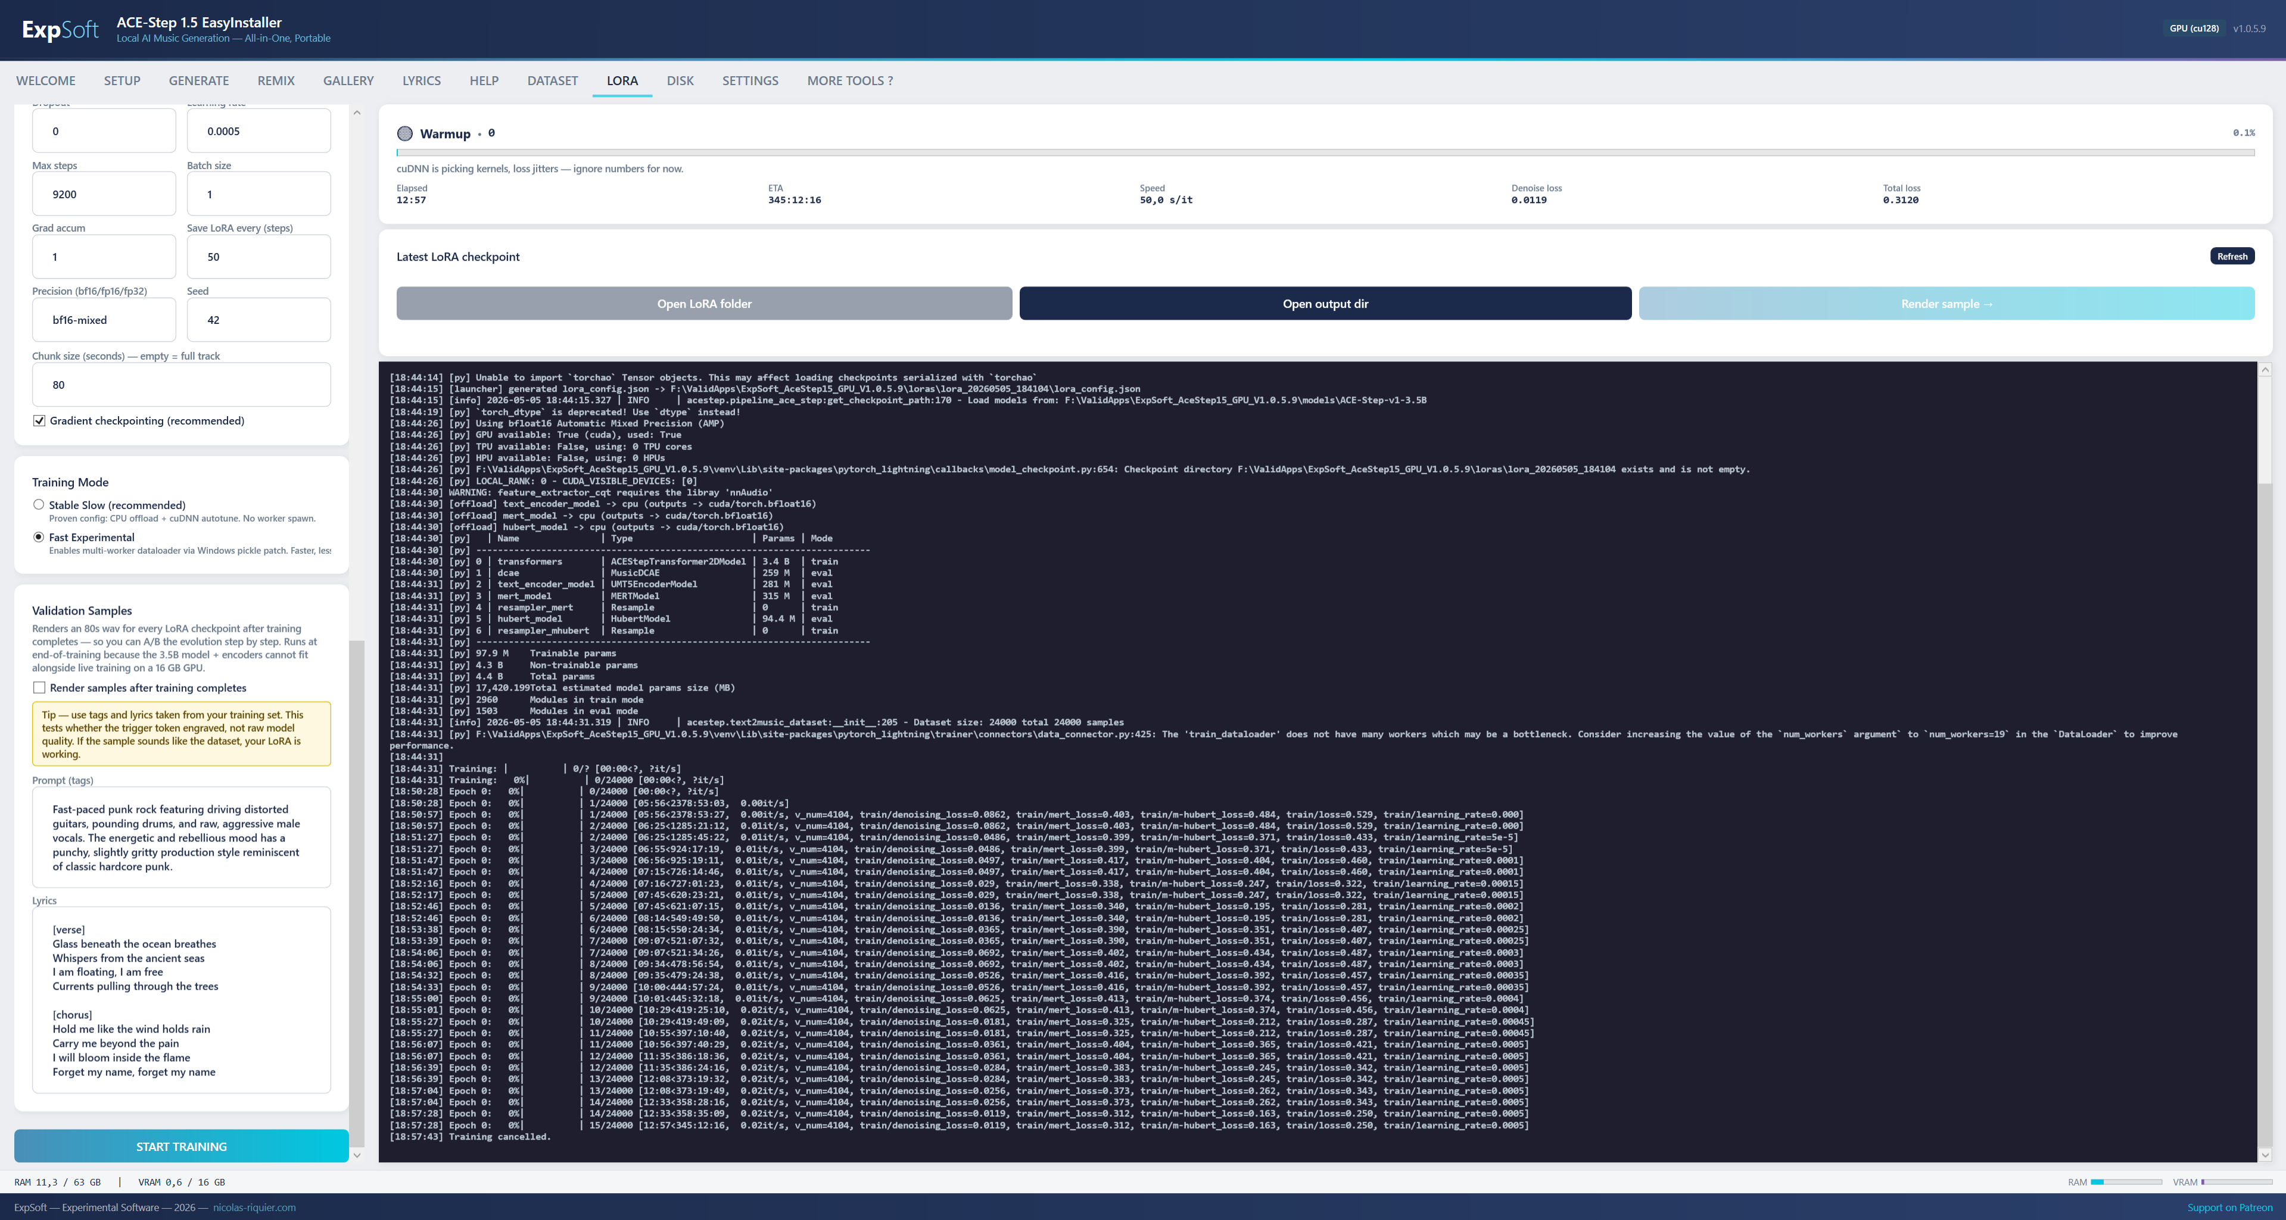This screenshot has width=2286, height=1220.
Task: Click the Precision field bf16-mixed
Action: pos(104,320)
